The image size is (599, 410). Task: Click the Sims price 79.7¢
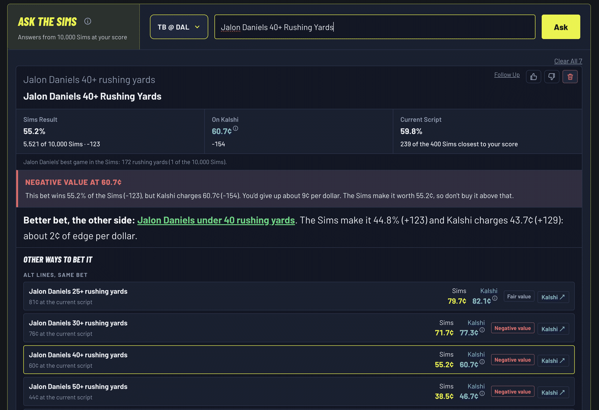(457, 301)
